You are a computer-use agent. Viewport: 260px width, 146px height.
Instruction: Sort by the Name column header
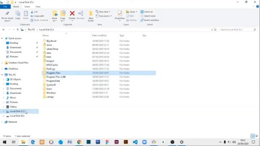[x=45, y=35]
